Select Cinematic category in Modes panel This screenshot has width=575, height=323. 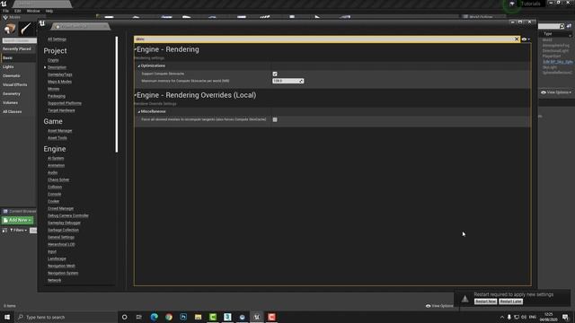click(12, 75)
